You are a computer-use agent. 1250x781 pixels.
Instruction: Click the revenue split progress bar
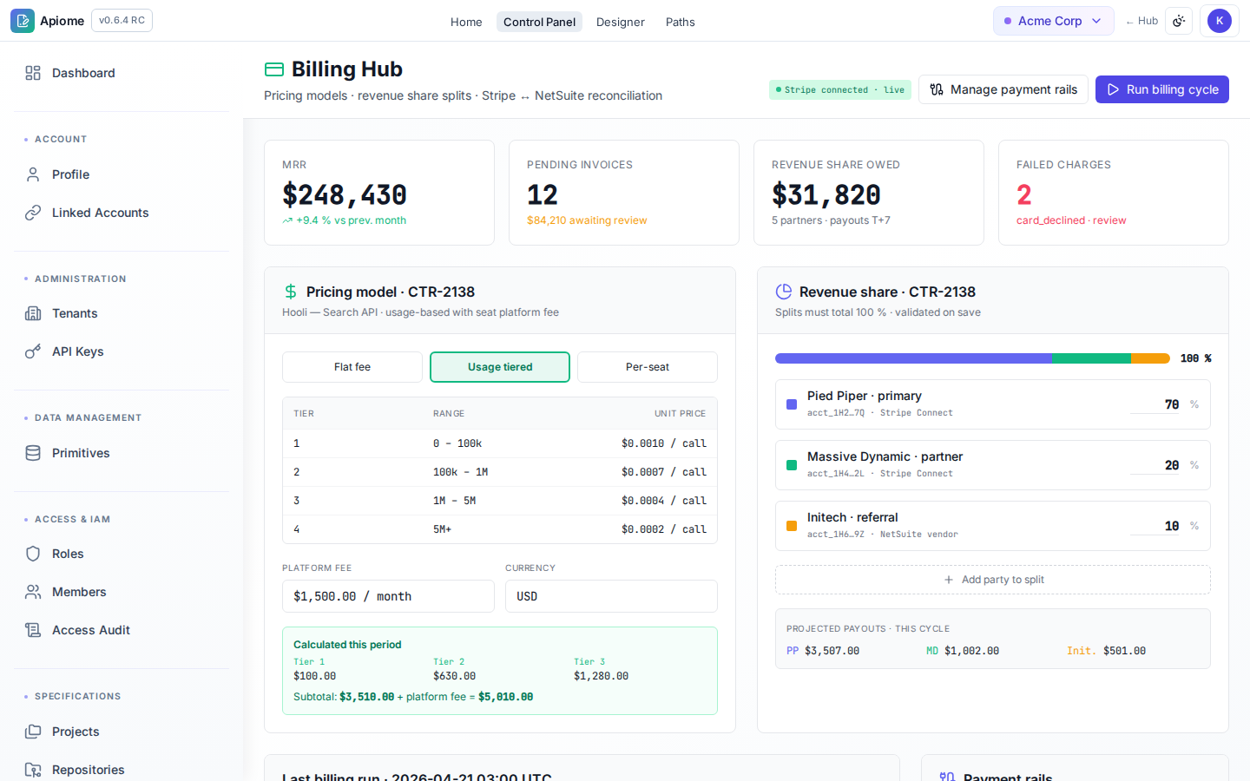pos(972,358)
